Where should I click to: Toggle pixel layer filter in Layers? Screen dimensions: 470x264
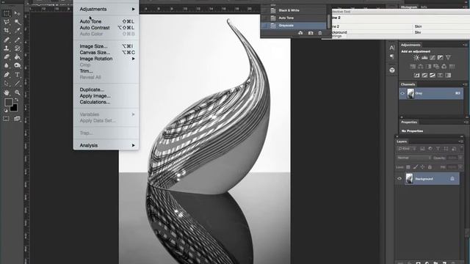422,149
